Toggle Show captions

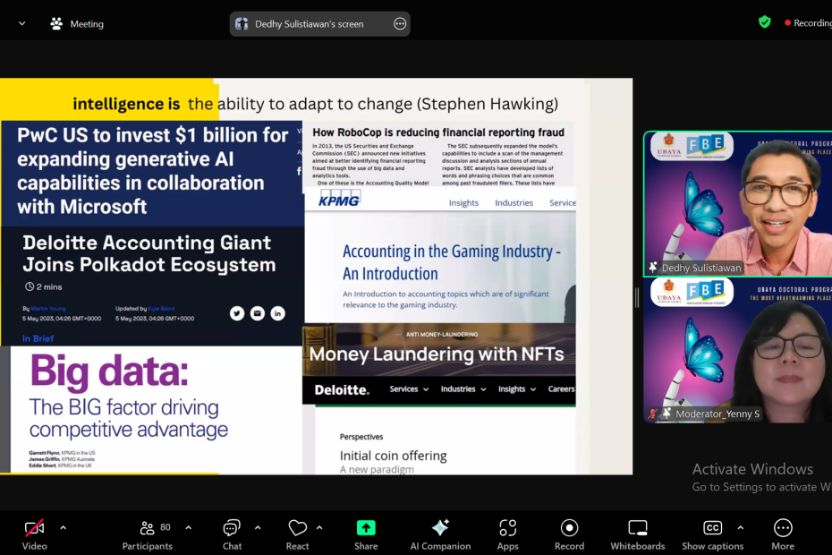(x=713, y=534)
